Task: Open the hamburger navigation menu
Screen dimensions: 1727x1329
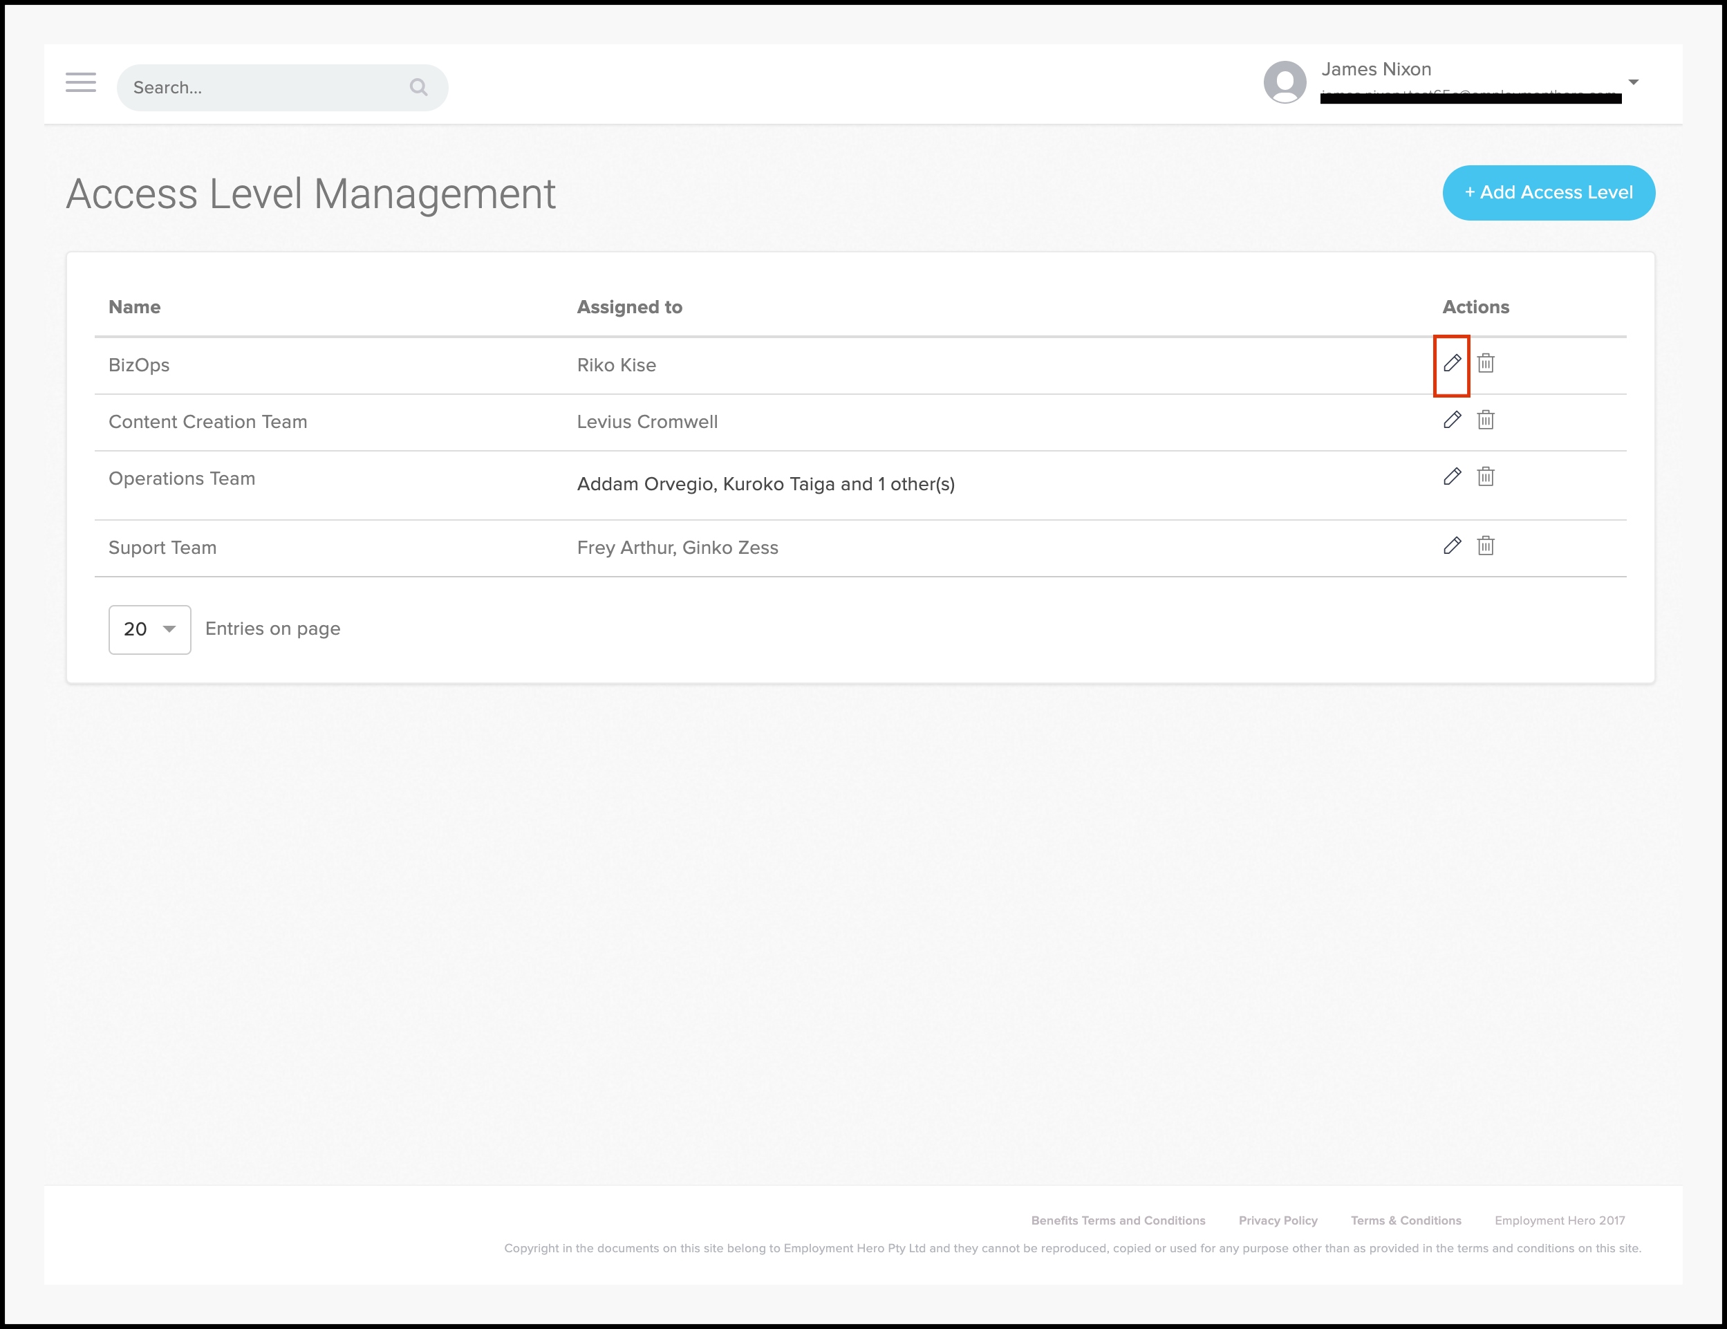Action: coord(81,82)
